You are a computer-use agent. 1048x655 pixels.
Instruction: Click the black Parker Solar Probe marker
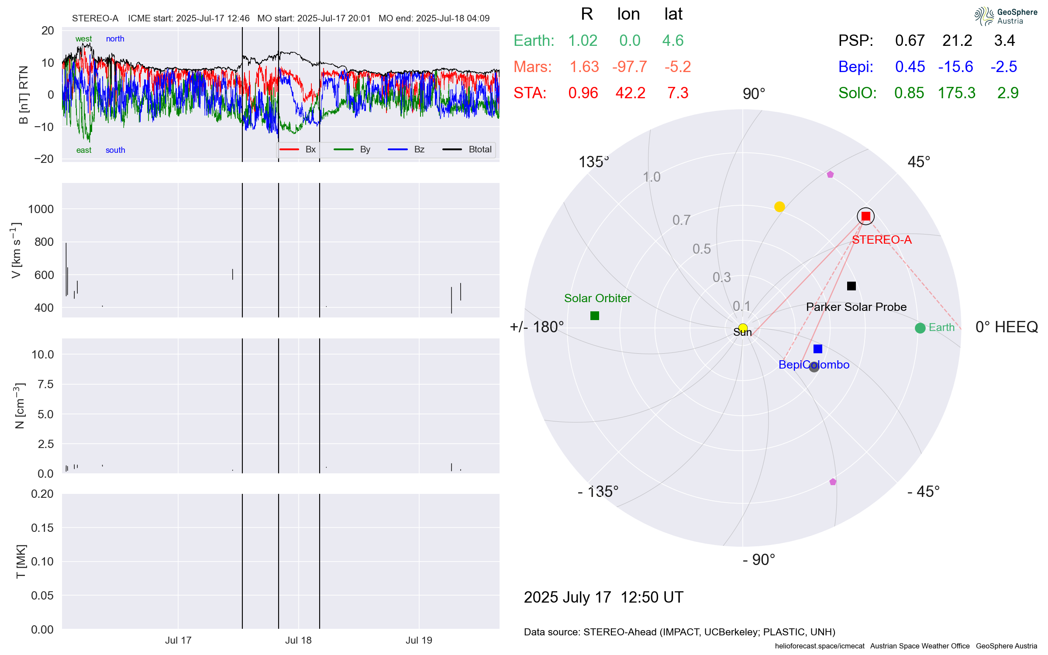(x=851, y=286)
